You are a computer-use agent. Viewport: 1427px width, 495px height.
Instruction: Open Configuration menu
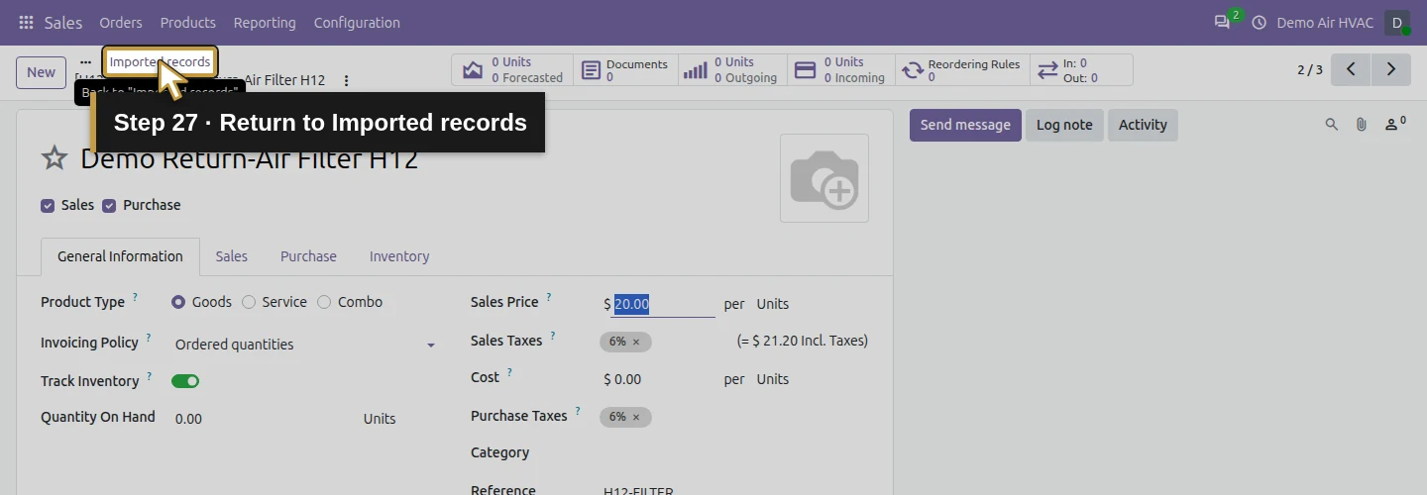click(x=357, y=22)
